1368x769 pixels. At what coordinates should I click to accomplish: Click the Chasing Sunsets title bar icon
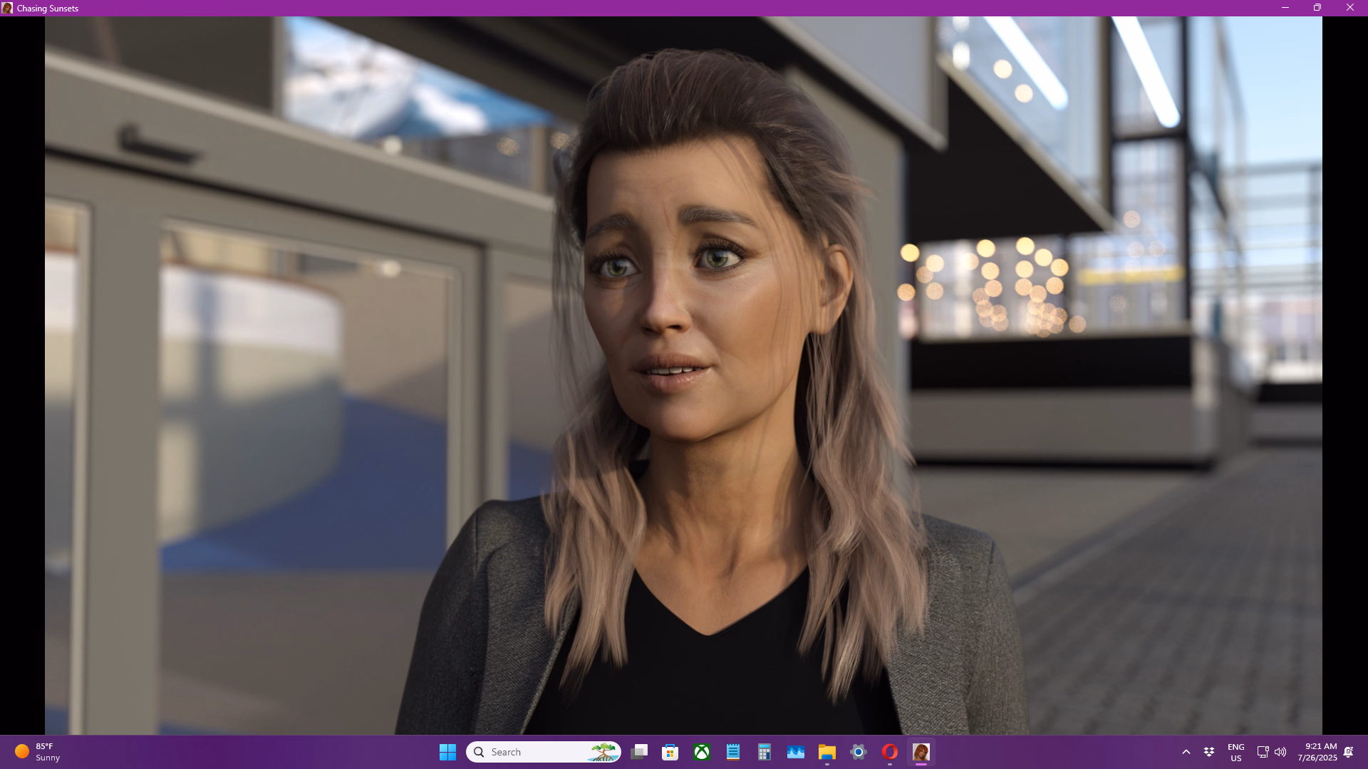[7, 8]
